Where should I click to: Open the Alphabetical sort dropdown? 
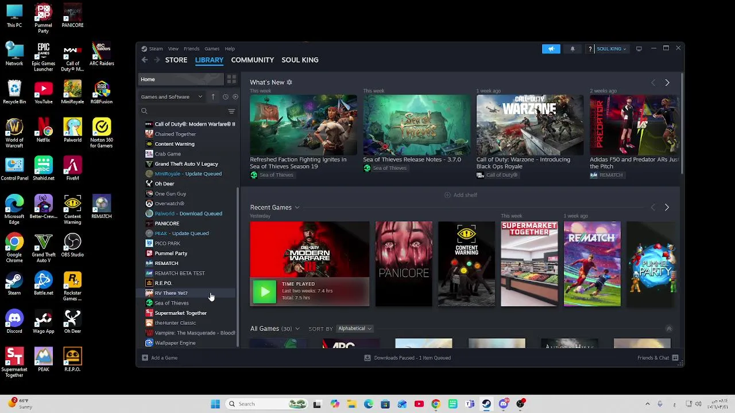click(x=355, y=329)
